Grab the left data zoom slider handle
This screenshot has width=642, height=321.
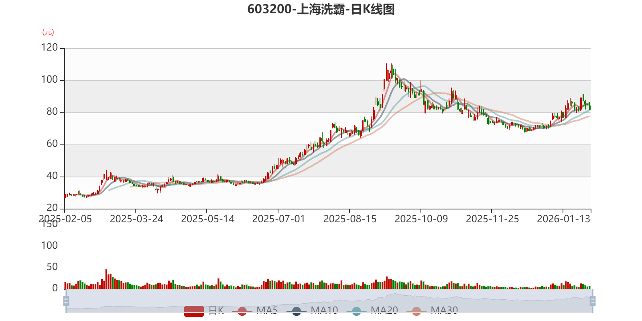[x=66, y=301]
